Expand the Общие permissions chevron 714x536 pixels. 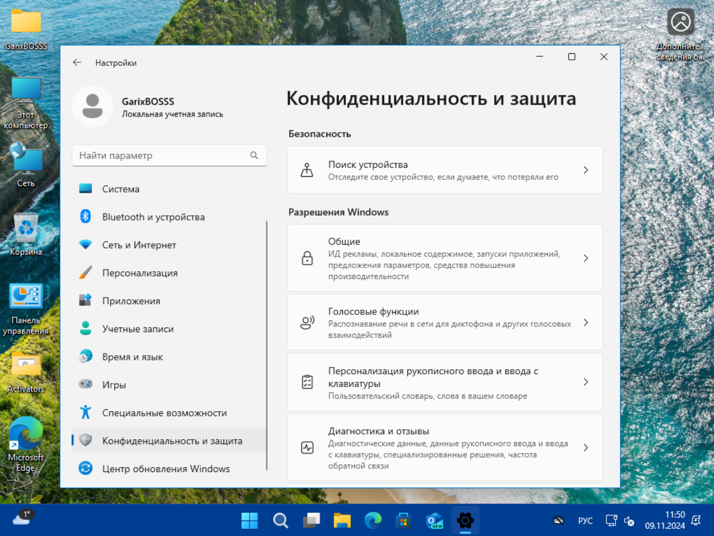click(586, 258)
